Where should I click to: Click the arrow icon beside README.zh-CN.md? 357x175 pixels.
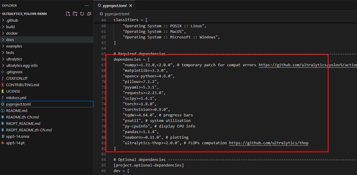point(3,117)
